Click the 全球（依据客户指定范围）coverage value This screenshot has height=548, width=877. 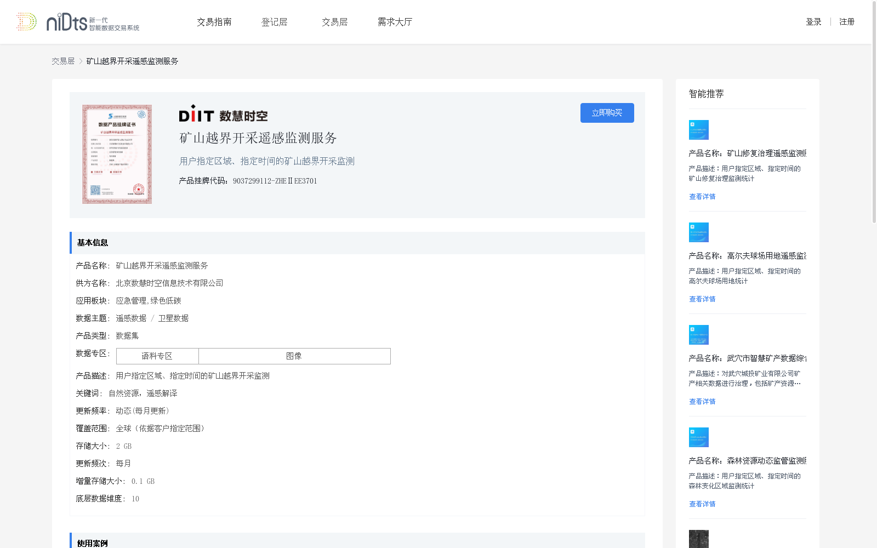[161, 429]
